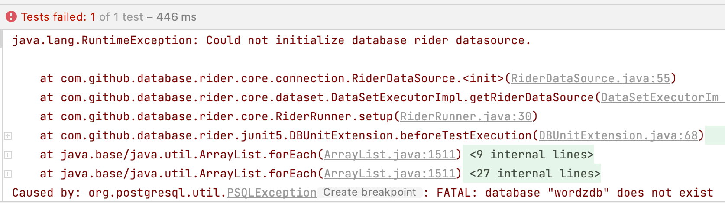This screenshot has width=725, height=203.
Task: Unfold the <27 internal lines> collapsed region
Action: (x=535, y=174)
